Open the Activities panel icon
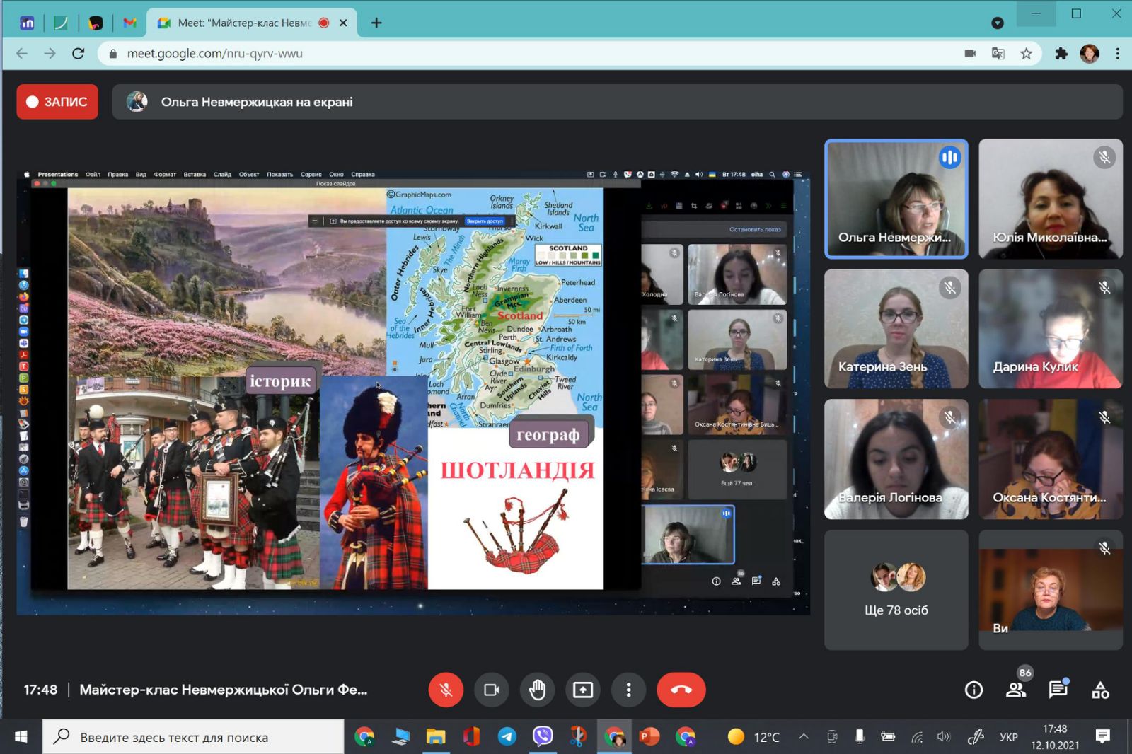Viewport: 1132px width, 754px height. click(x=1100, y=690)
